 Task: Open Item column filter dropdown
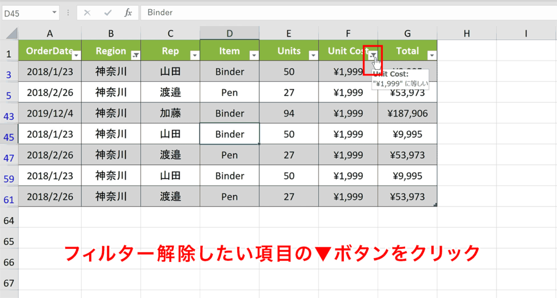pyautogui.click(x=254, y=55)
